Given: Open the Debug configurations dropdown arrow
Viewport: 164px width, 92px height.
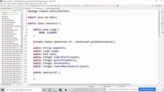Looking at the screenshot, I should click(49, 6).
